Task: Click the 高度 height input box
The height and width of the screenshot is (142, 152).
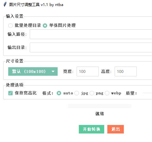Action: coord(126,71)
